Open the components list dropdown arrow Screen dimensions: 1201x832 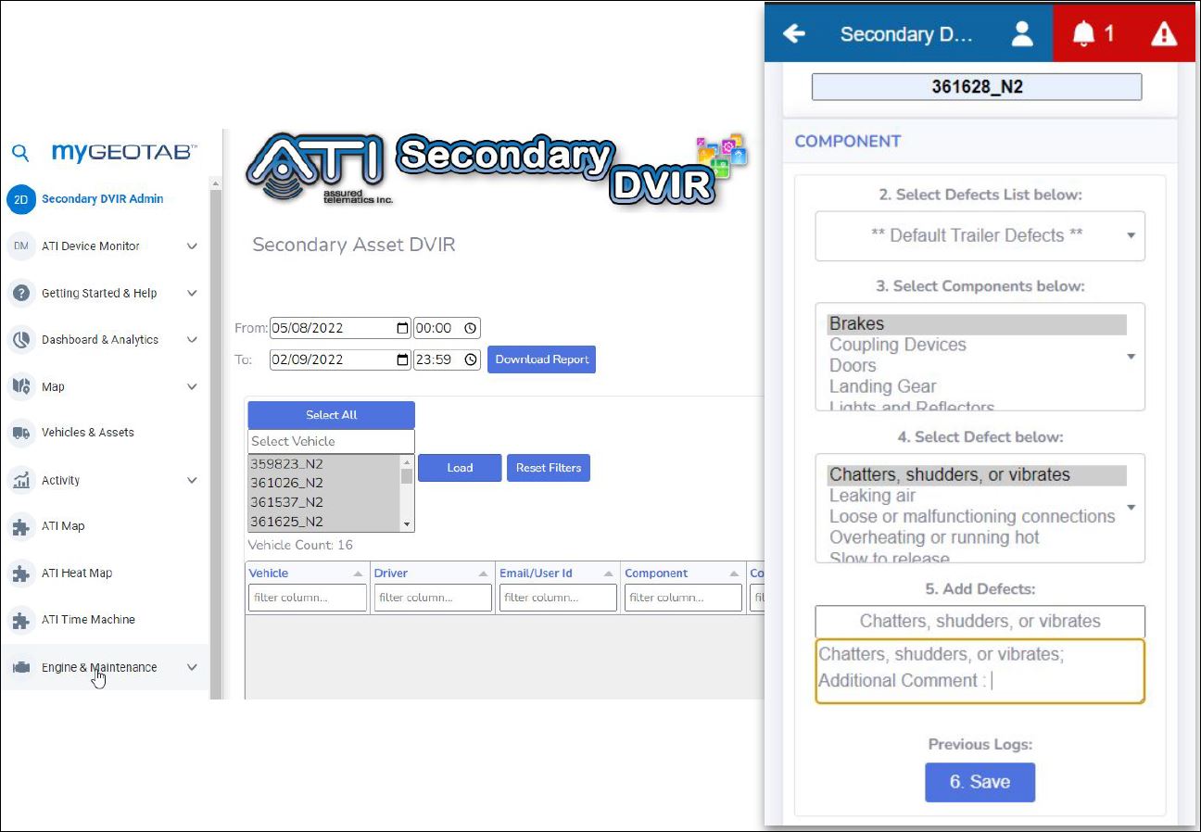pos(1131,357)
